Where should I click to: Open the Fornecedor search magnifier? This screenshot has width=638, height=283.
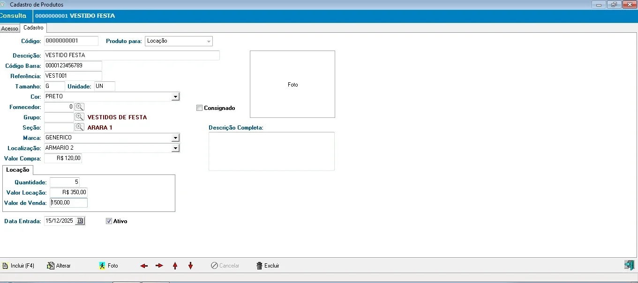pyautogui.click(x=80, y=107)
